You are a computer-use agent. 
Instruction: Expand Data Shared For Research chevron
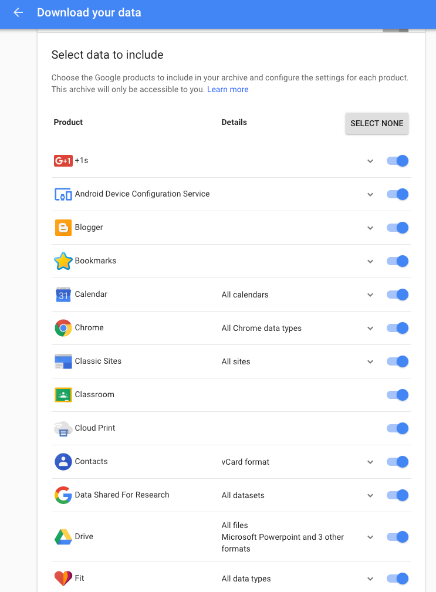pos(370,496)
